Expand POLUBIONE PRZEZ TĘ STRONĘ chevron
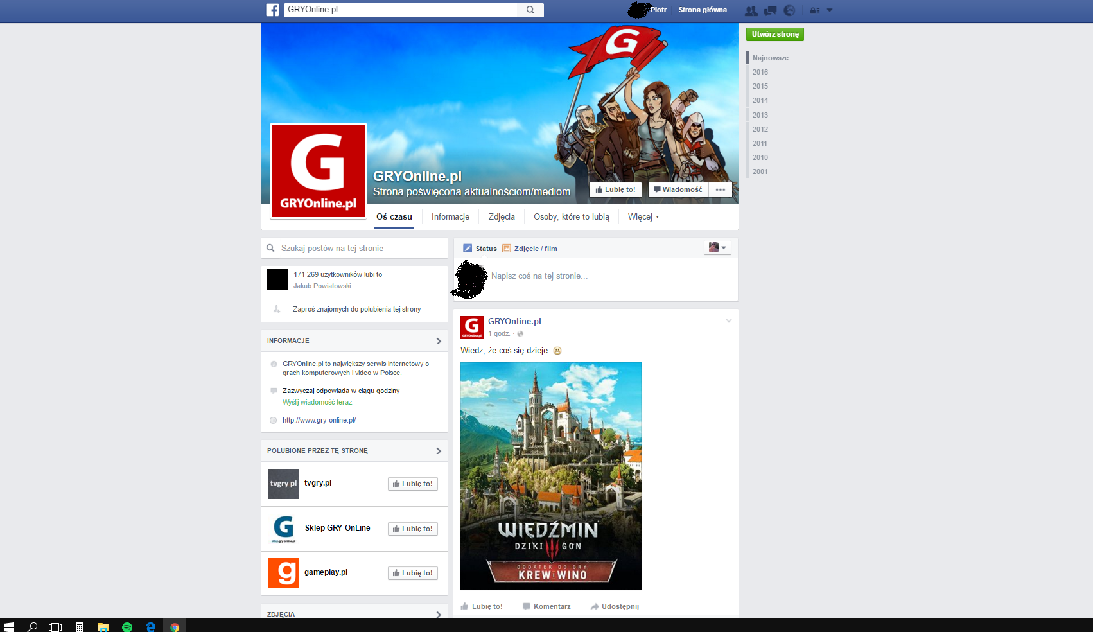 (x=439, y=451)
